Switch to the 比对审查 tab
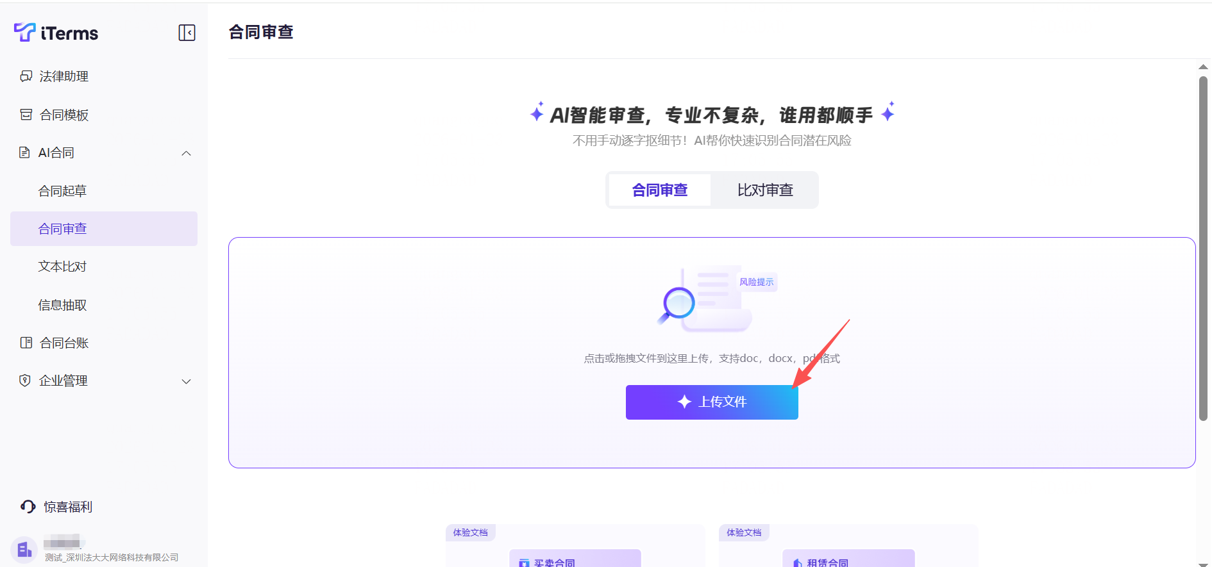 [765, 190]
